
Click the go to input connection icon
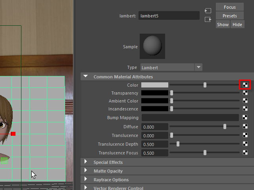point(208,11)
